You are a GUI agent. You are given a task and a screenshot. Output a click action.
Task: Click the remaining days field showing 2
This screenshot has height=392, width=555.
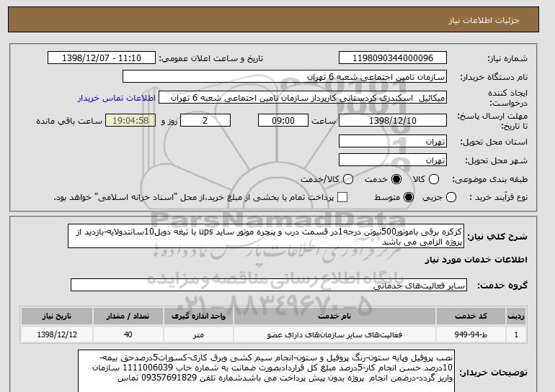coord(205,120)
